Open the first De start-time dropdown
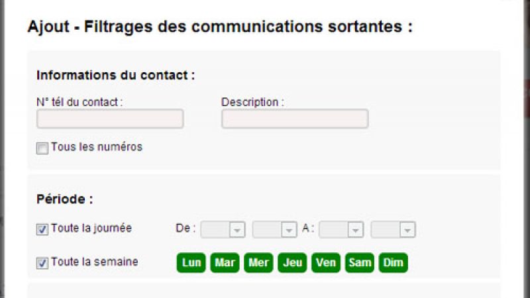 point(223,230)
